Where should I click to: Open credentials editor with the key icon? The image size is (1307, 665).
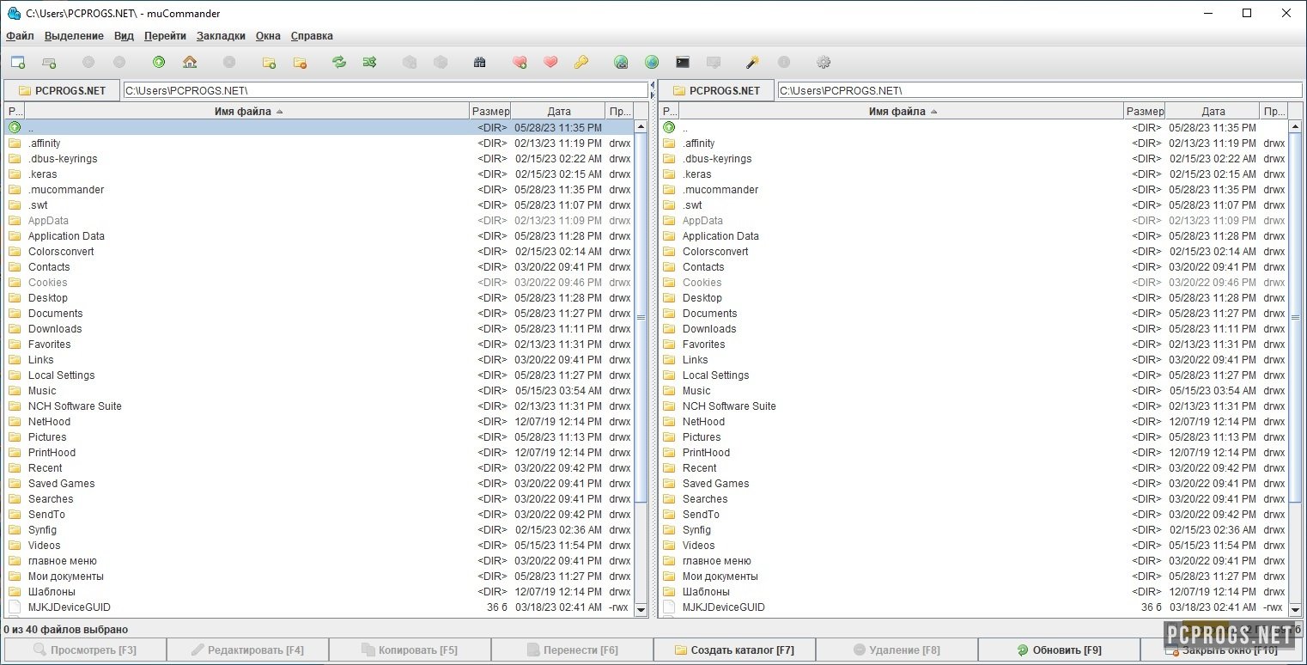[x=581, y=62]
